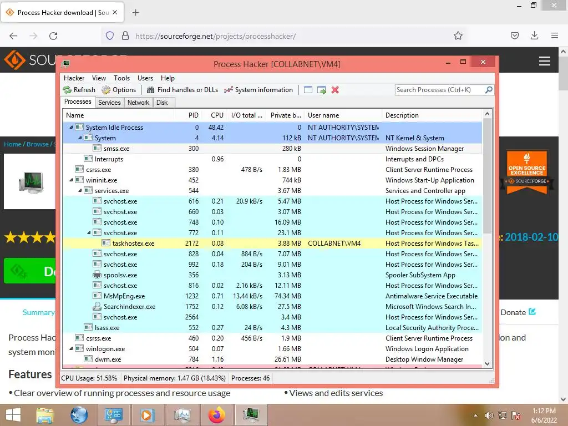
Task: Open Firefox downloads panel
Action: click(534, 35)
